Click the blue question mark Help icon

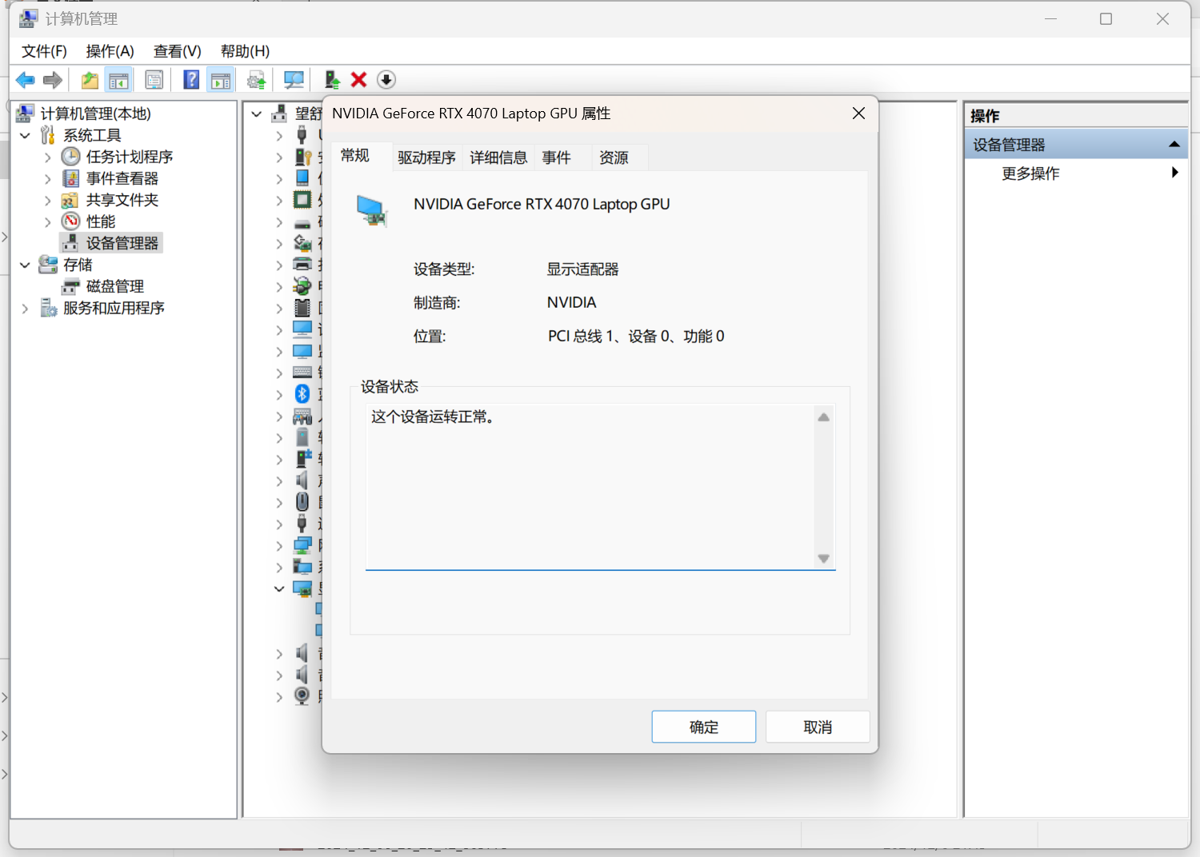coord(191,80)
